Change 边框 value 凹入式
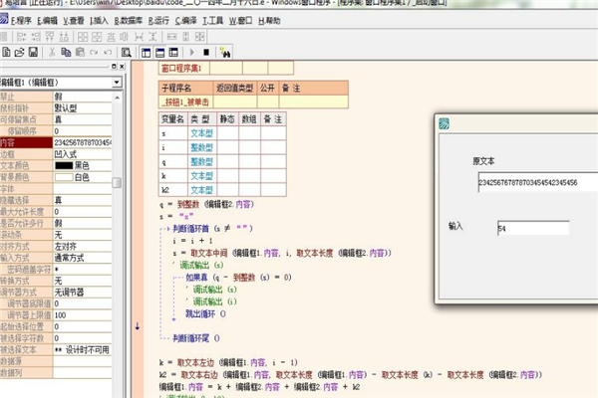Screen dimensions: 598x398 pyautogui.click(x=83, y=154)
